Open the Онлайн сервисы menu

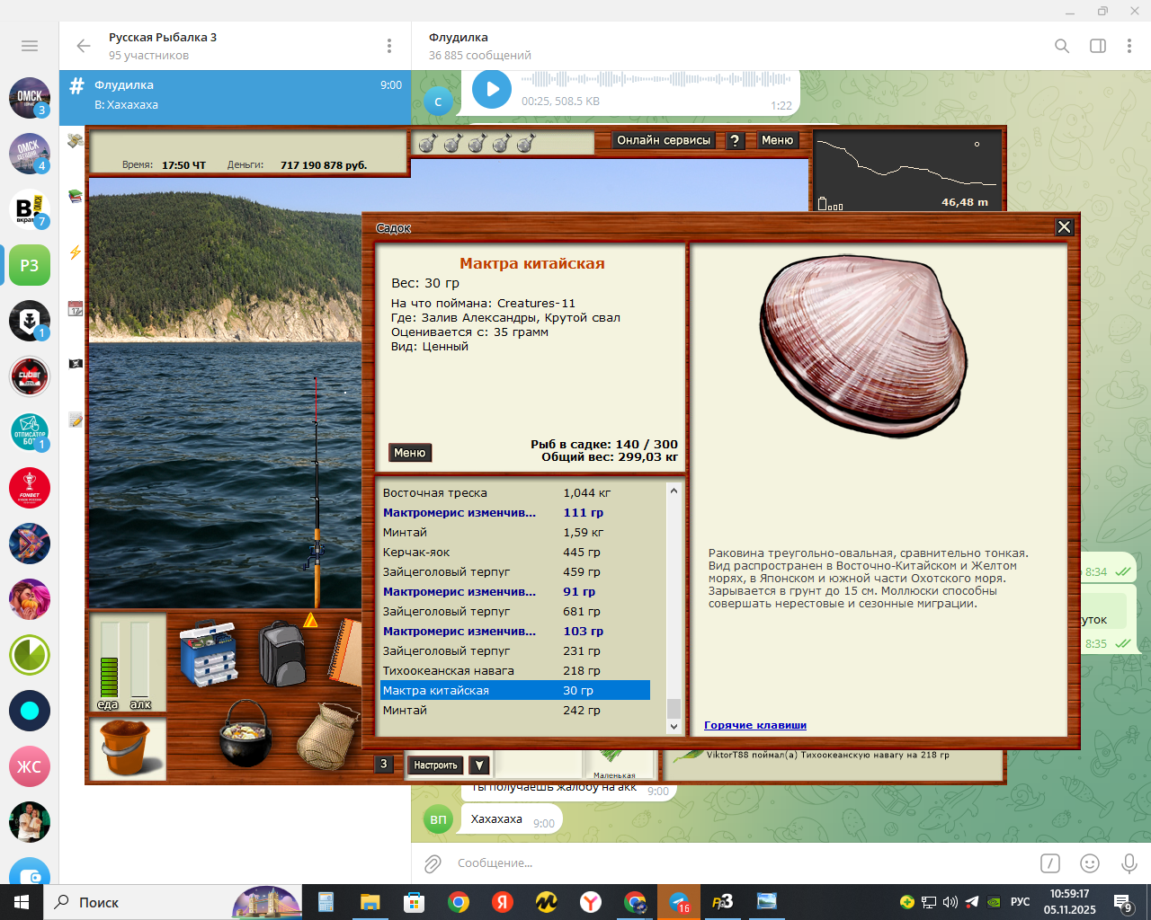click(x=664, y=140)
